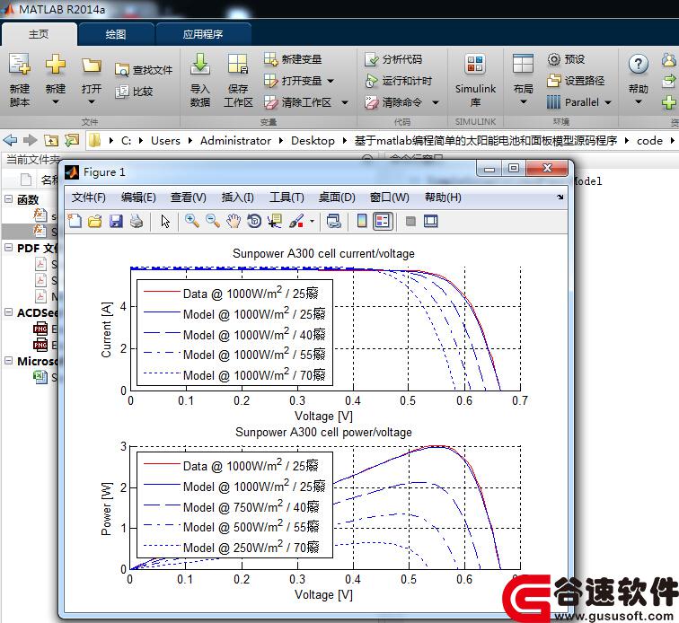This screenshot has width=679, height=623.
Task: Click Import Data (导入数据) icon
Action: pos(199,64)
